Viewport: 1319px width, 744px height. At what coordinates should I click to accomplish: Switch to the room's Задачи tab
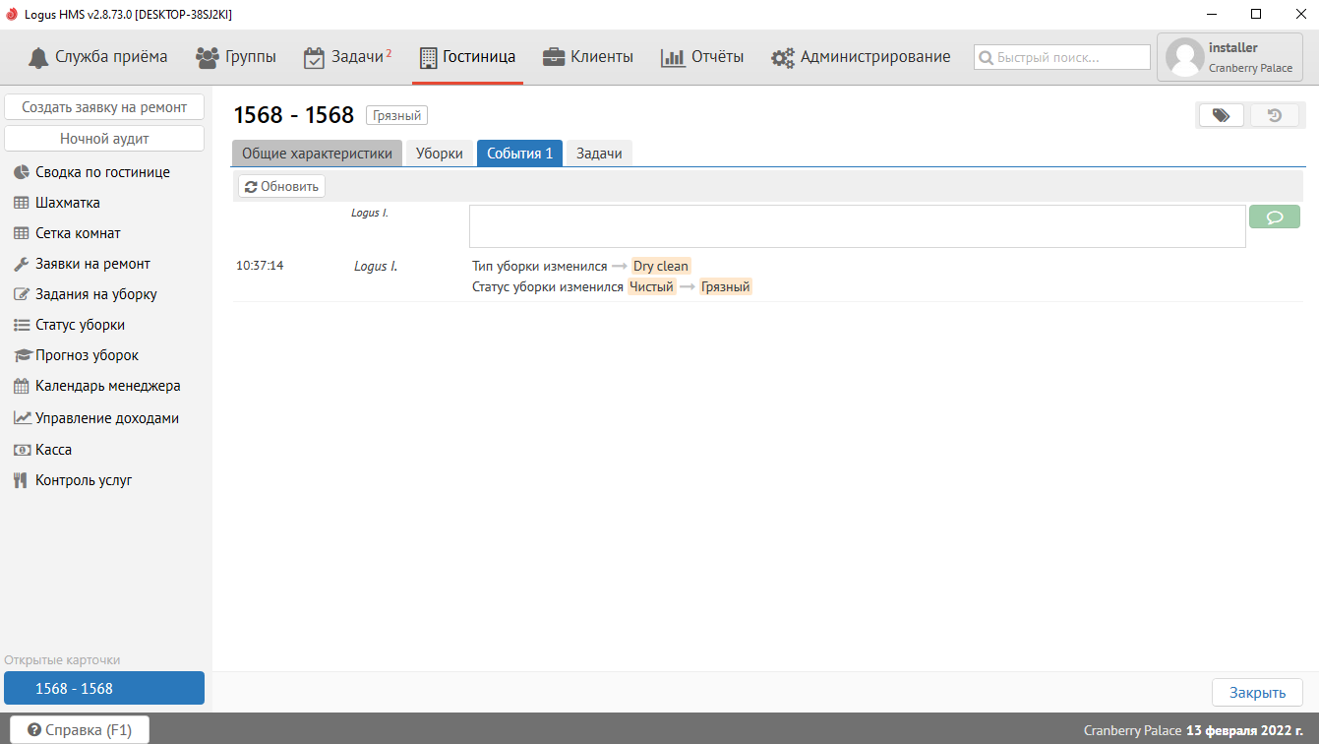[x=599, y=154]
